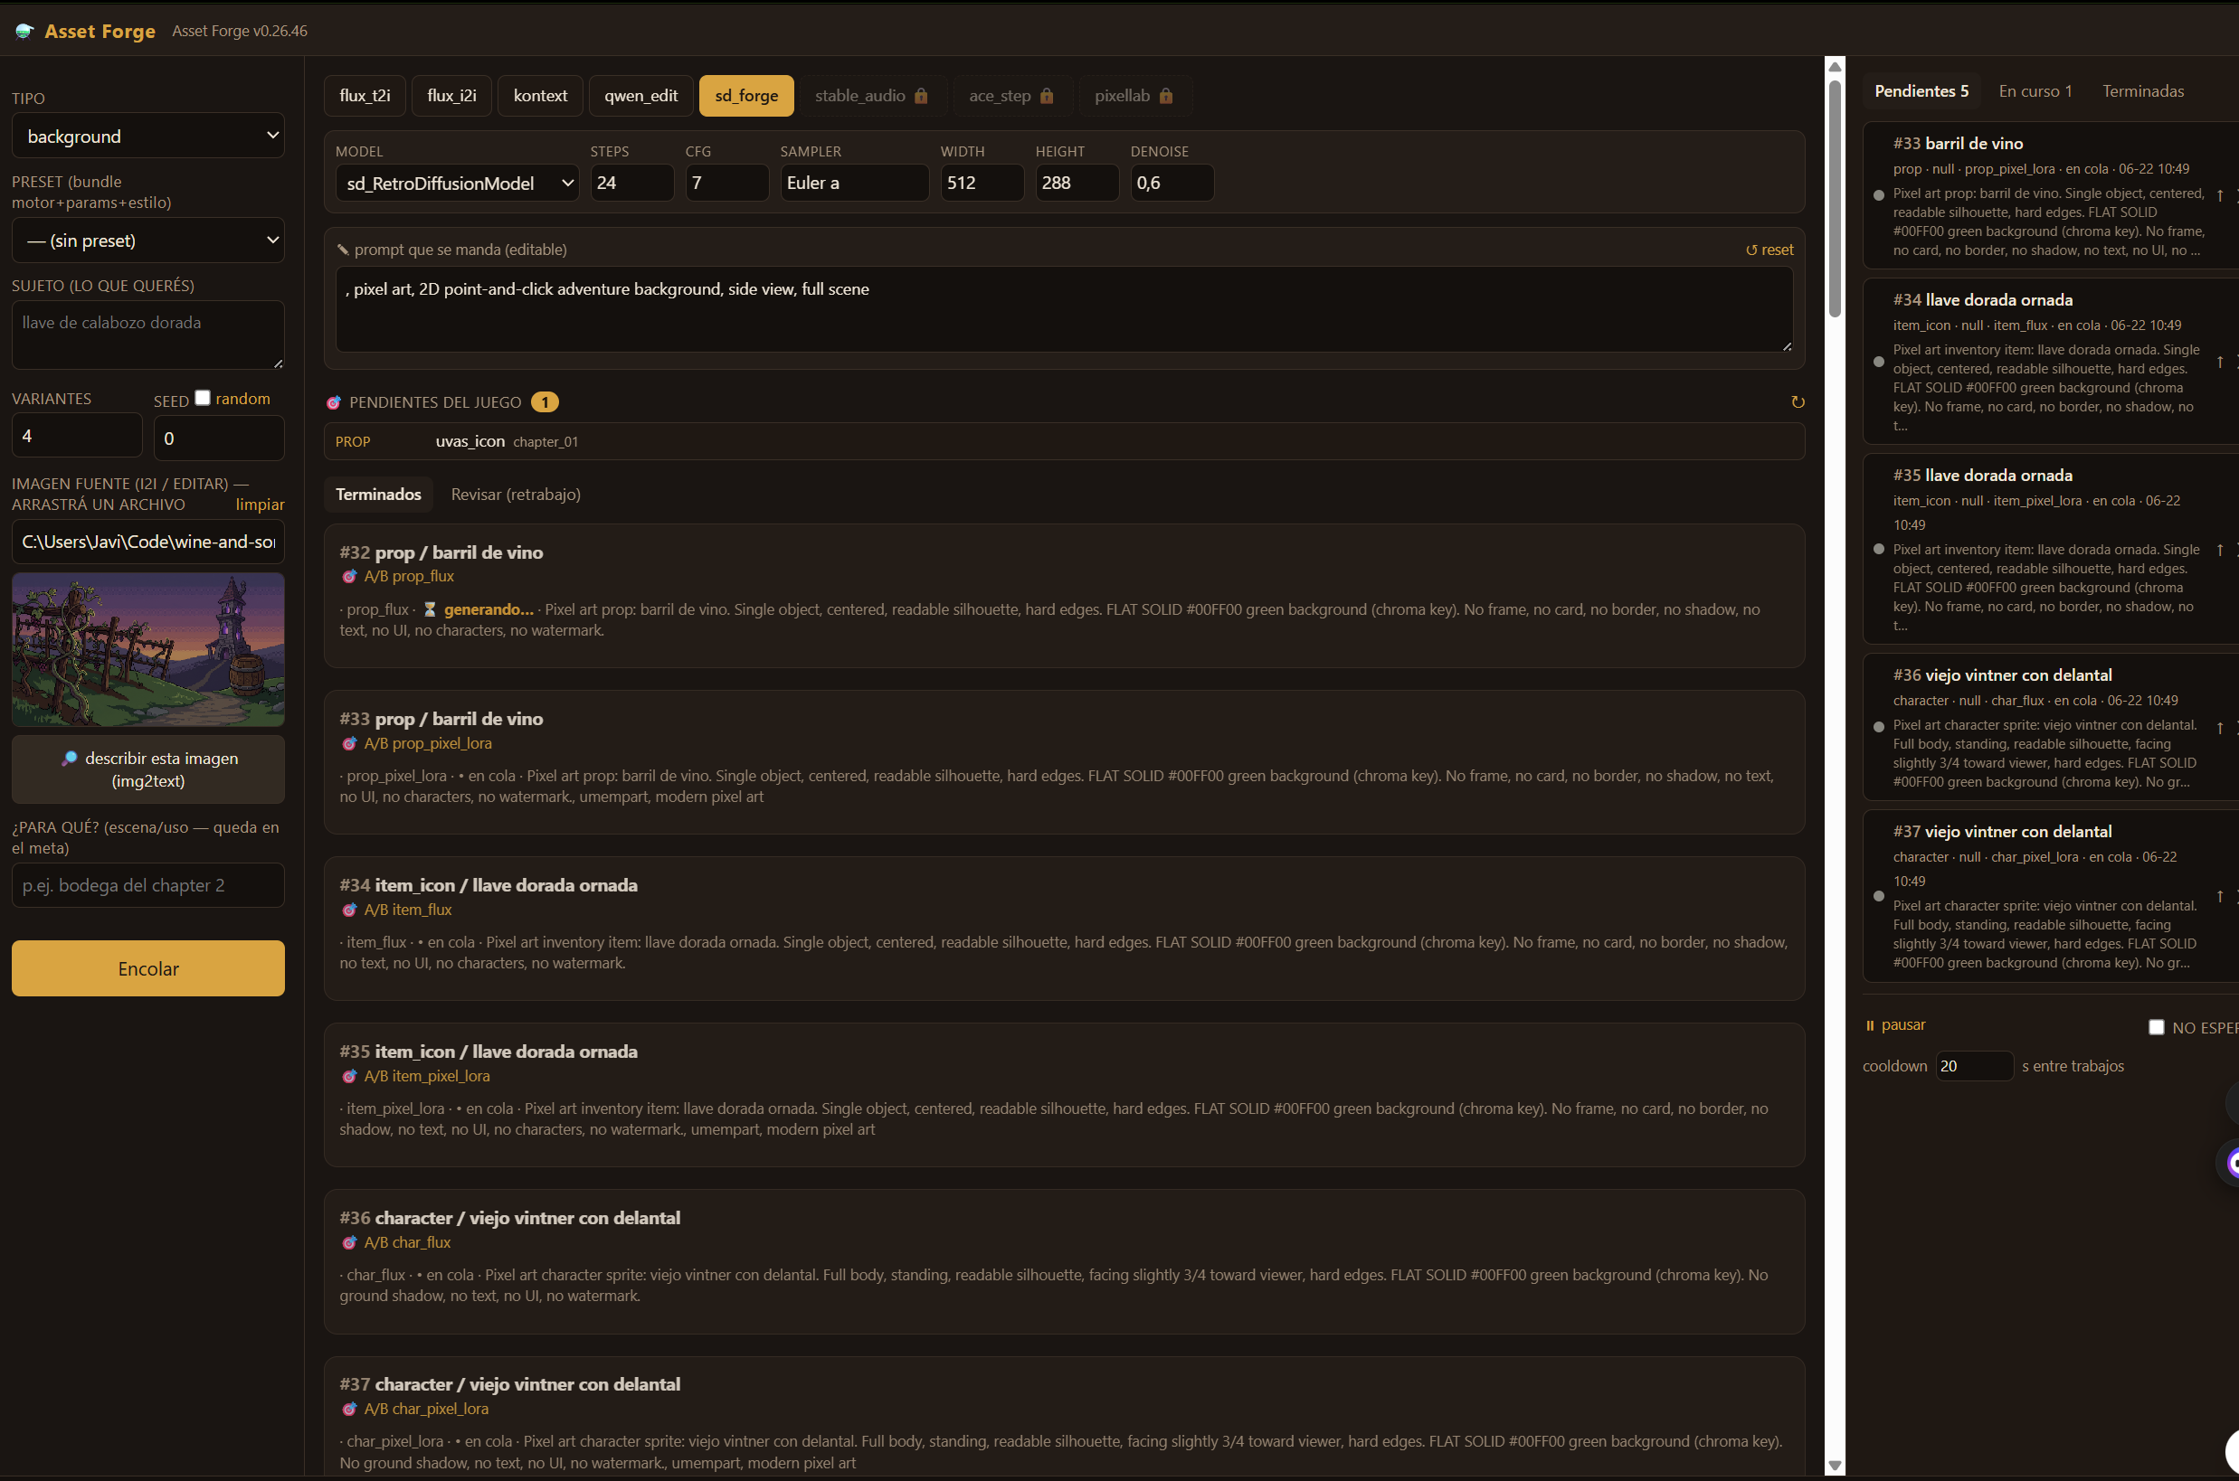2239x1481 pixels.
Task: Move job #33 barril de vino up in queue
Action: 2220,195
